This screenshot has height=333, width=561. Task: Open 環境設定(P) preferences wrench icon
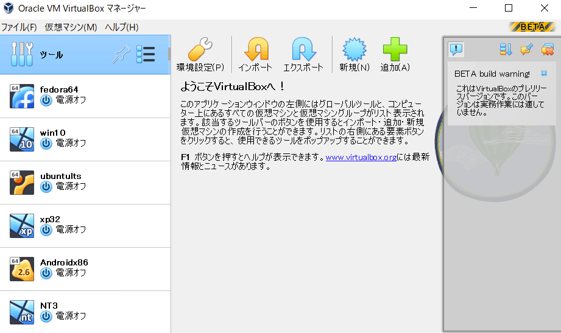click(200, 49)
